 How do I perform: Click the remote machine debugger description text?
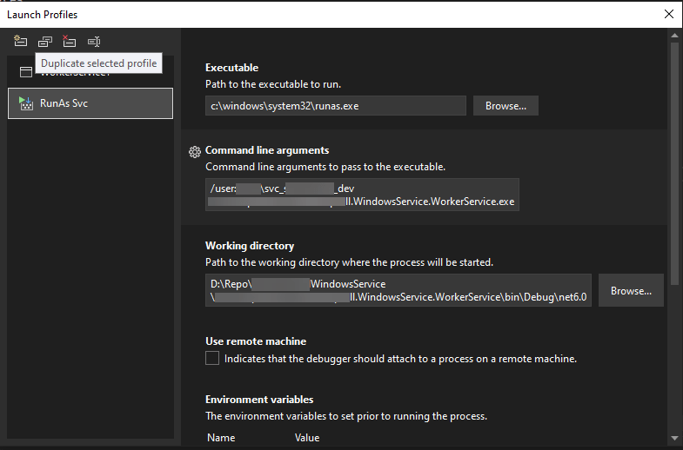click(400, 359)
